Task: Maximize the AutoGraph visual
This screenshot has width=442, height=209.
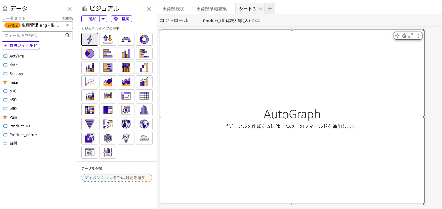Action: (411, 36)
